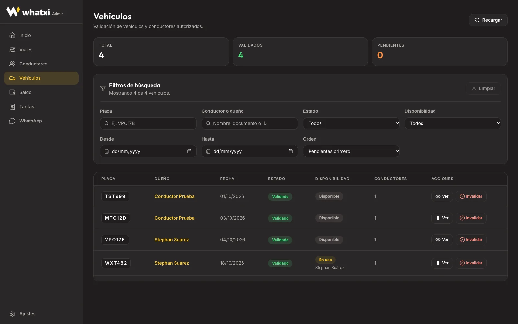Open the Estado dropdown

coord(351,123)
